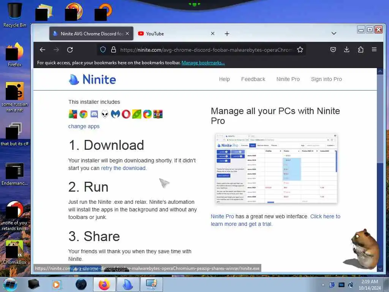This screenshot has width=389, height=292.
Task: Close the Ninite tab
Action: 127,33
